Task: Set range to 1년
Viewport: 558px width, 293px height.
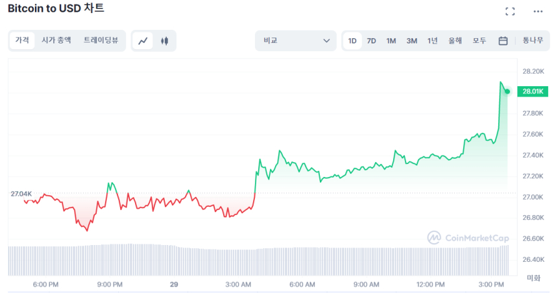Action: pyautogui.click(x=432, y=41)
